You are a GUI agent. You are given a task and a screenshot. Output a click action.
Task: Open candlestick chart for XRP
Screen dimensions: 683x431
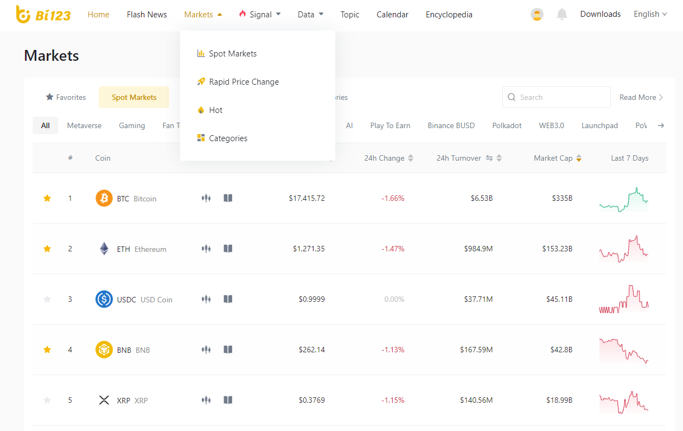(x=206, y=400)
